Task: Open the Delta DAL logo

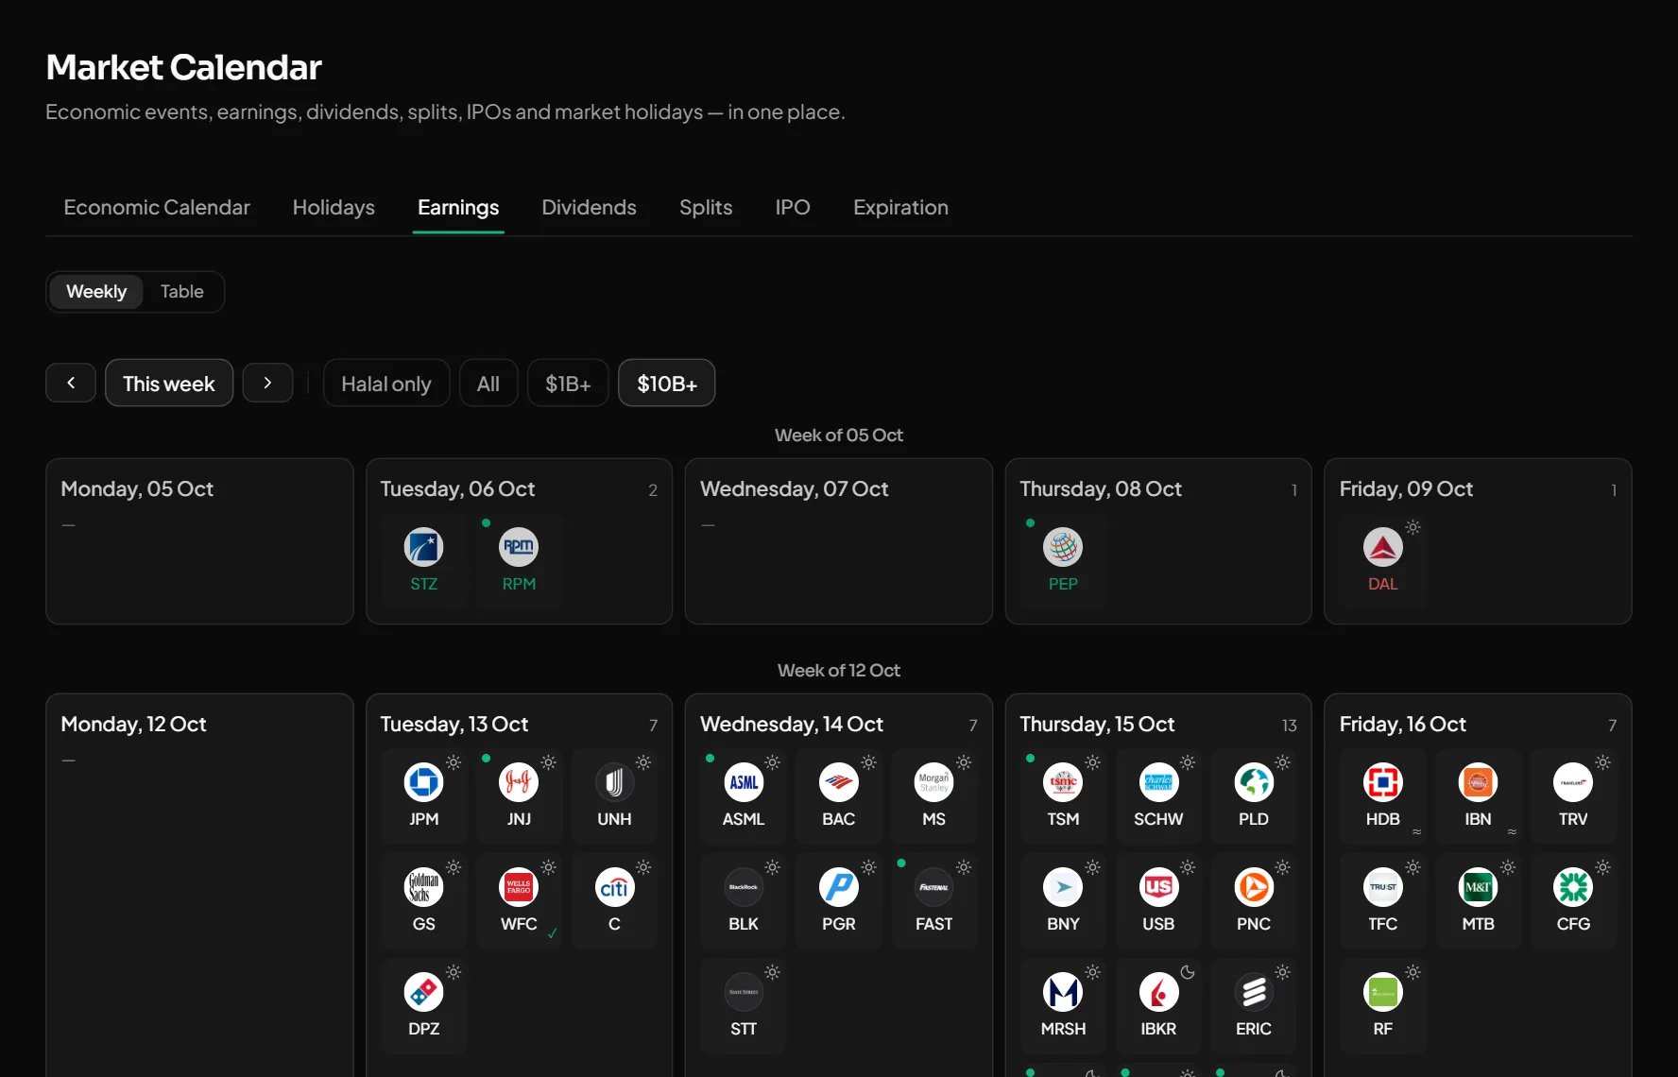Action: [1383, 547]
